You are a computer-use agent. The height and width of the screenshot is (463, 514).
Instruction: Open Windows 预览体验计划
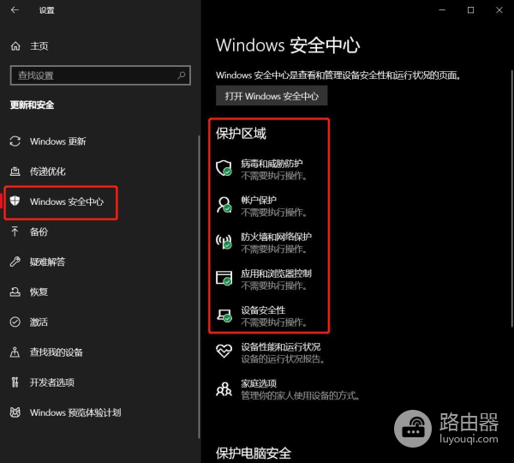click(75, 412)
